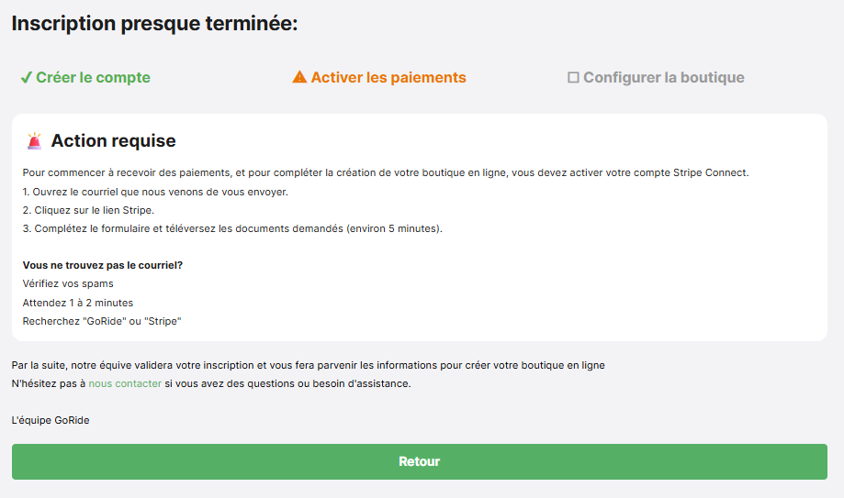This screenshot has height=498, width=844.
Task: Click the Action requise heading
Action: [113, 141]
